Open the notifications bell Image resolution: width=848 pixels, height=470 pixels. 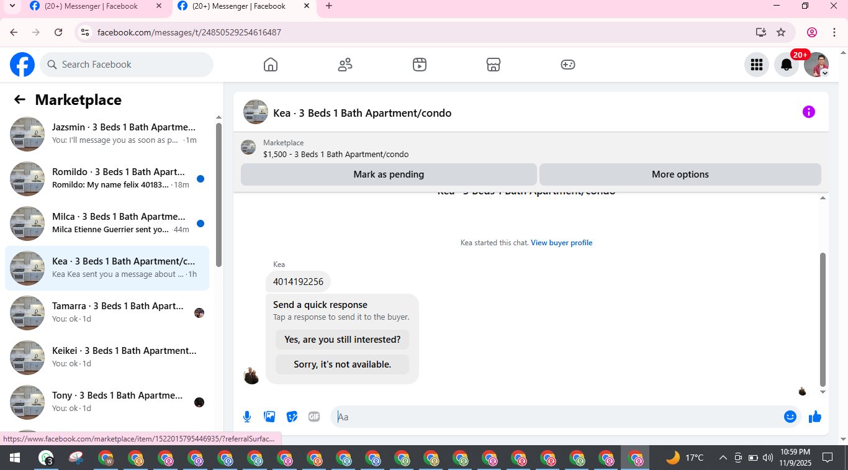(786, 65)
